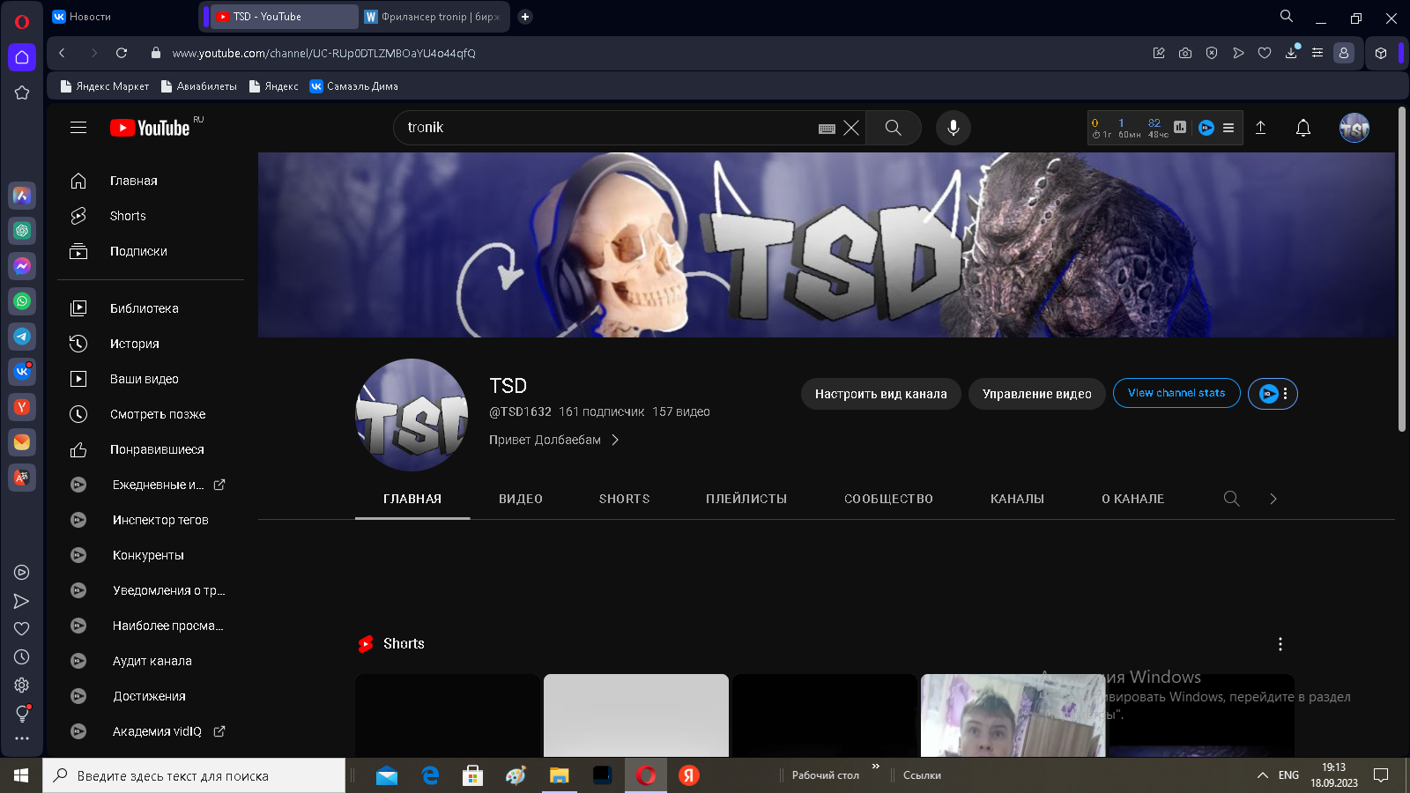Open the YouTube guide hamburger menu
1410x793 pixels.
(78, 128)
